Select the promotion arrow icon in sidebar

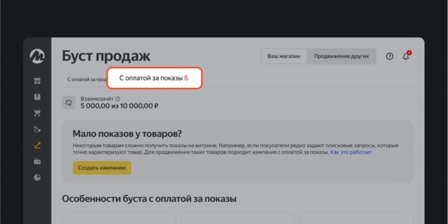pos(37,145)
